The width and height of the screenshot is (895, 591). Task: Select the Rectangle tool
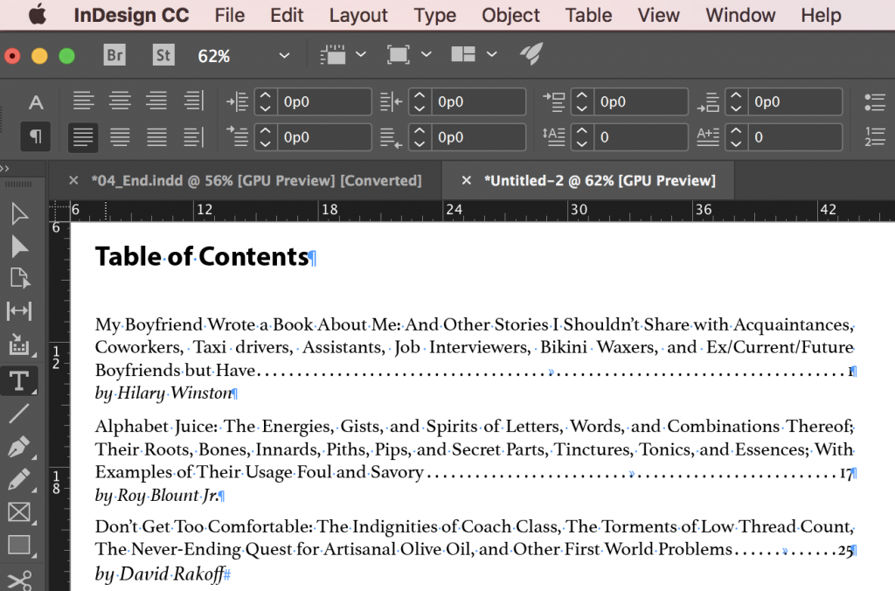pyautogui.click(x=19, y=545)
